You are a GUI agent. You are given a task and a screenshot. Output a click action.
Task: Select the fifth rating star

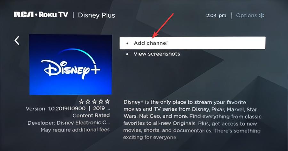point(108,101)
